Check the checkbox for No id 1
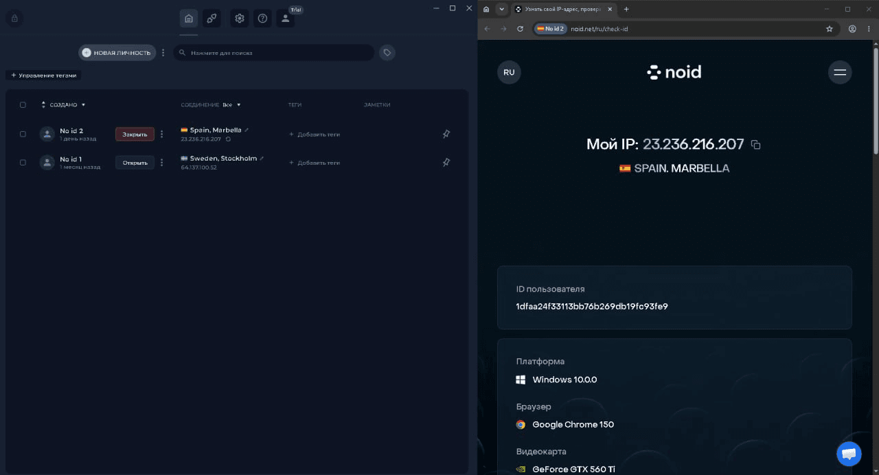The width and height of the screenshot is (879, 475). pos(23,163)
